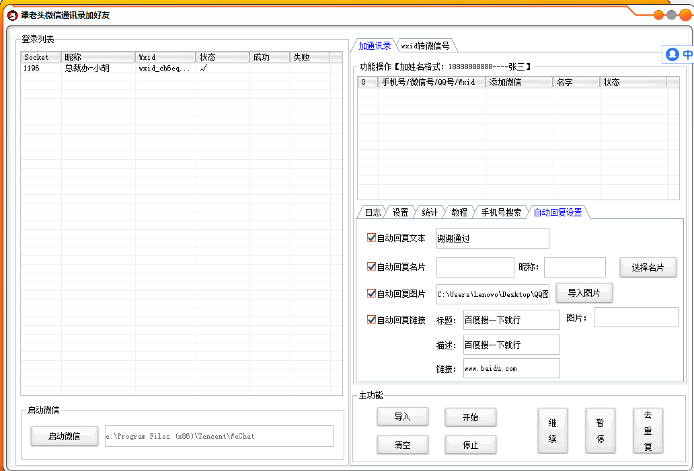Click the wxid_ch6eq... cell
Screen dimensions: 694x471
point(164,68)
